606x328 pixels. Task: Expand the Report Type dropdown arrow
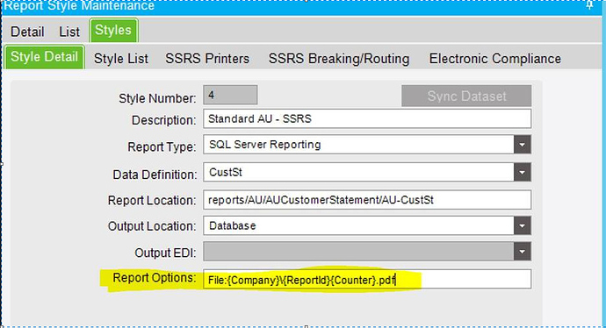pyautogui.click(x=523, y=145)
